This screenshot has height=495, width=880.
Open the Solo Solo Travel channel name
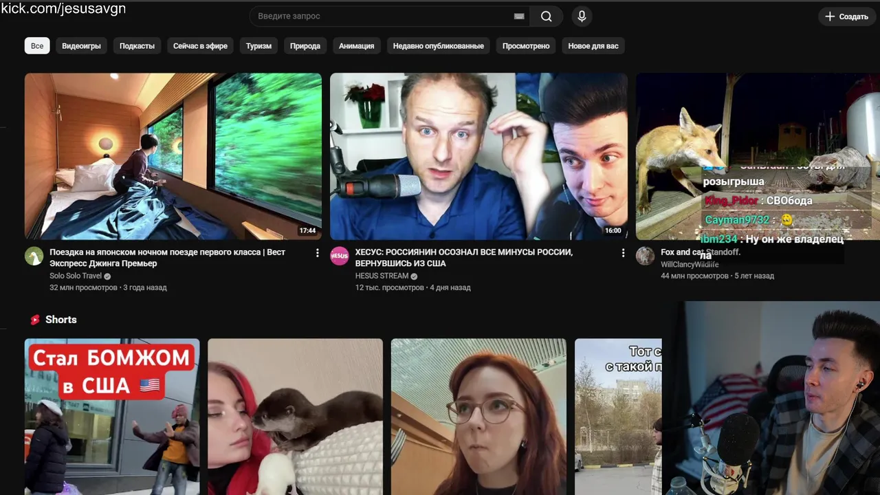point(75,276)
